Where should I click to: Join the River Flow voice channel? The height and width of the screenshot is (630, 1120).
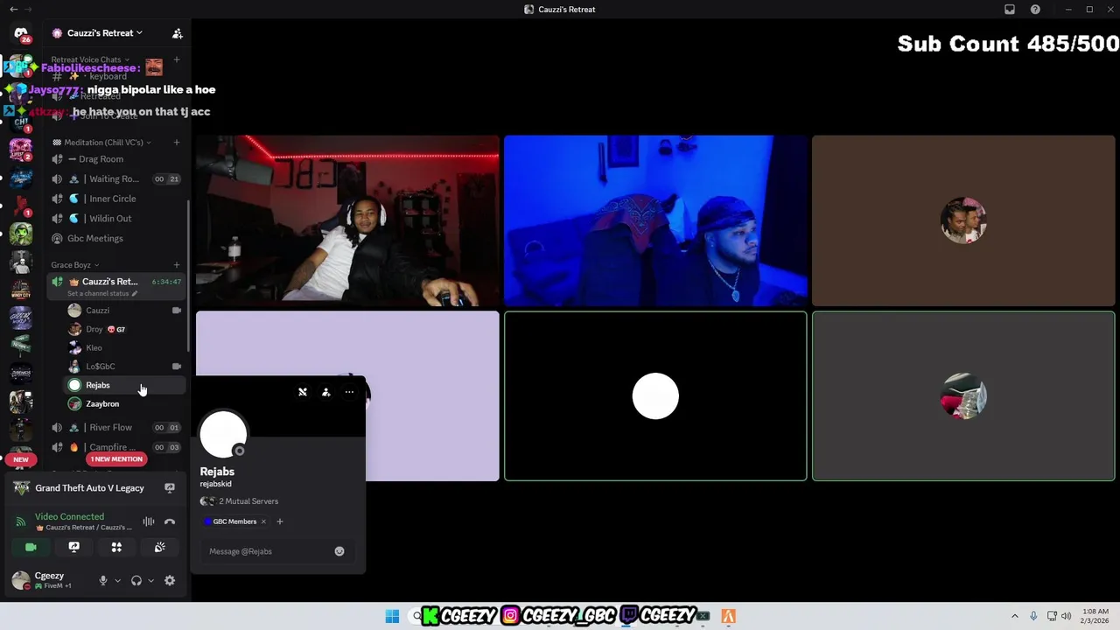coord(115,428)
